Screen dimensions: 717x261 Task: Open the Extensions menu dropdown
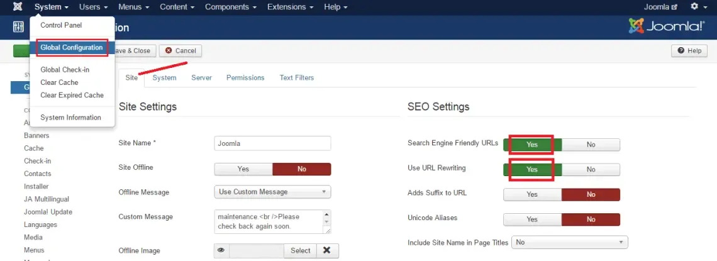coord(291,7)
